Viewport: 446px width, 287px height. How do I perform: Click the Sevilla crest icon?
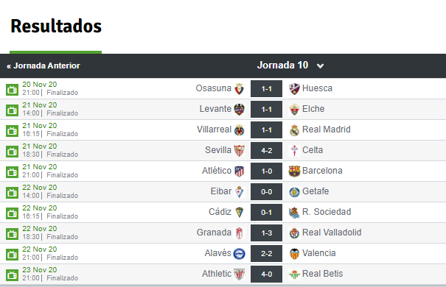tap(239, 150)
